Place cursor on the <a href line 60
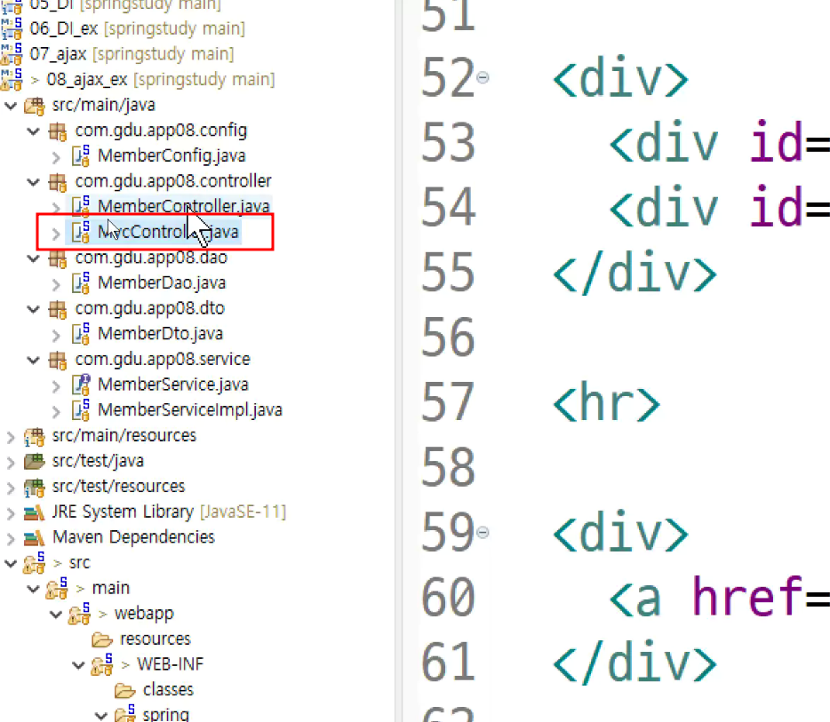Viewport: 830px width, 722px height. (720, 597)
